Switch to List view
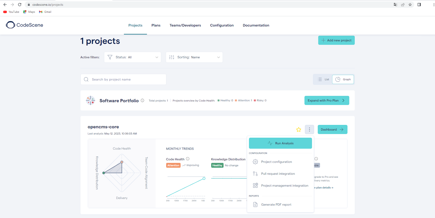The height and width of the screenshot is (218, 435). pos(323,79)
